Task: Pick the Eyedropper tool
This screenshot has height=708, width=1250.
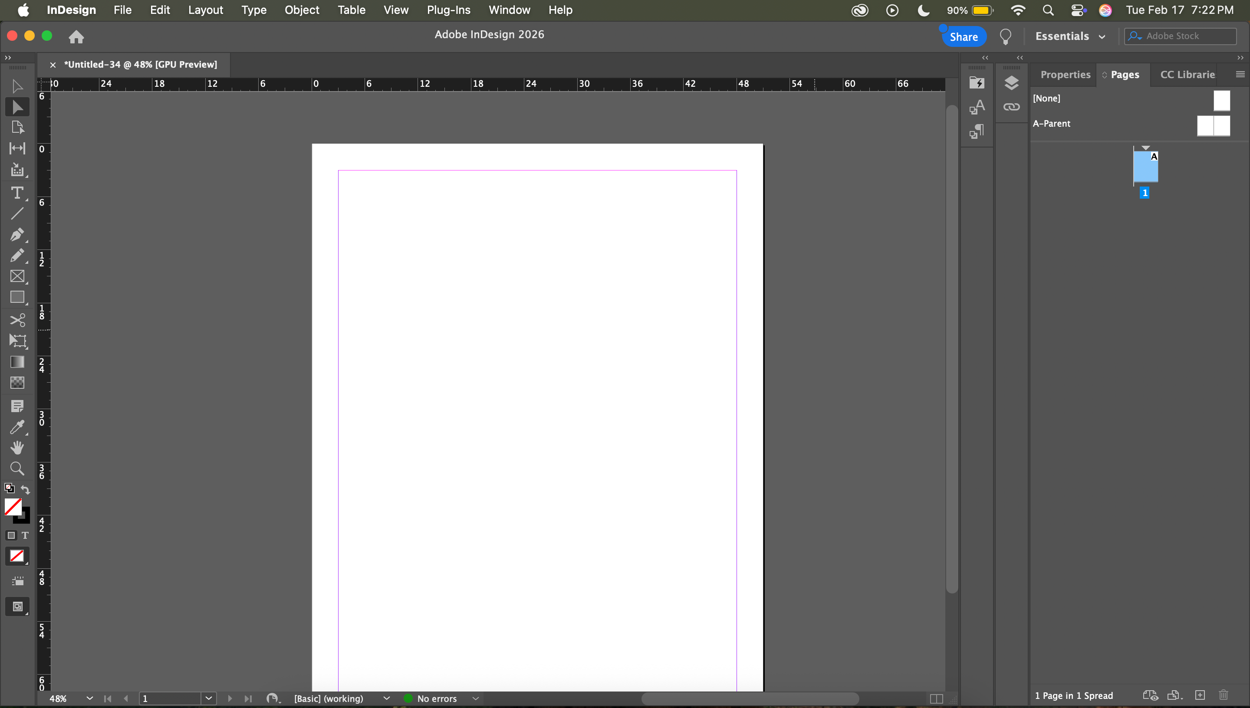Action: 17,427
